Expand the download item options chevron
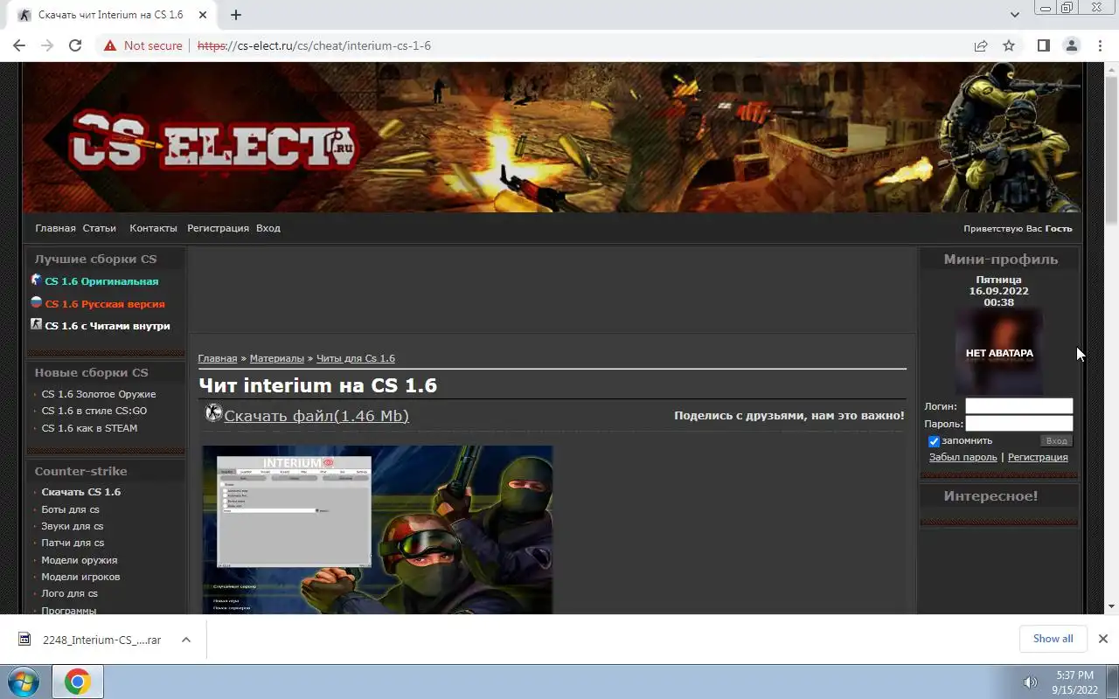Viewport: 1119px width, 699px height. 186,640
